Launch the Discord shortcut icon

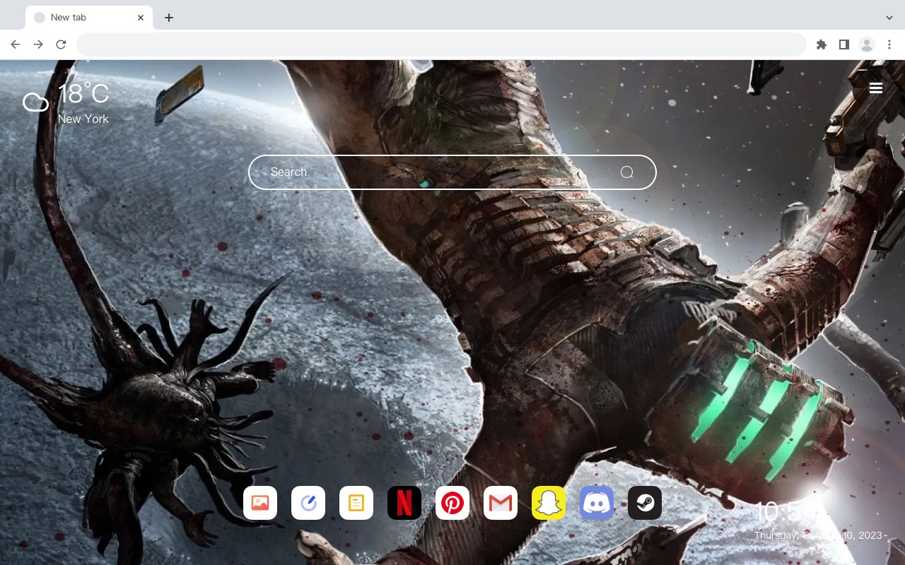point(597,503)
